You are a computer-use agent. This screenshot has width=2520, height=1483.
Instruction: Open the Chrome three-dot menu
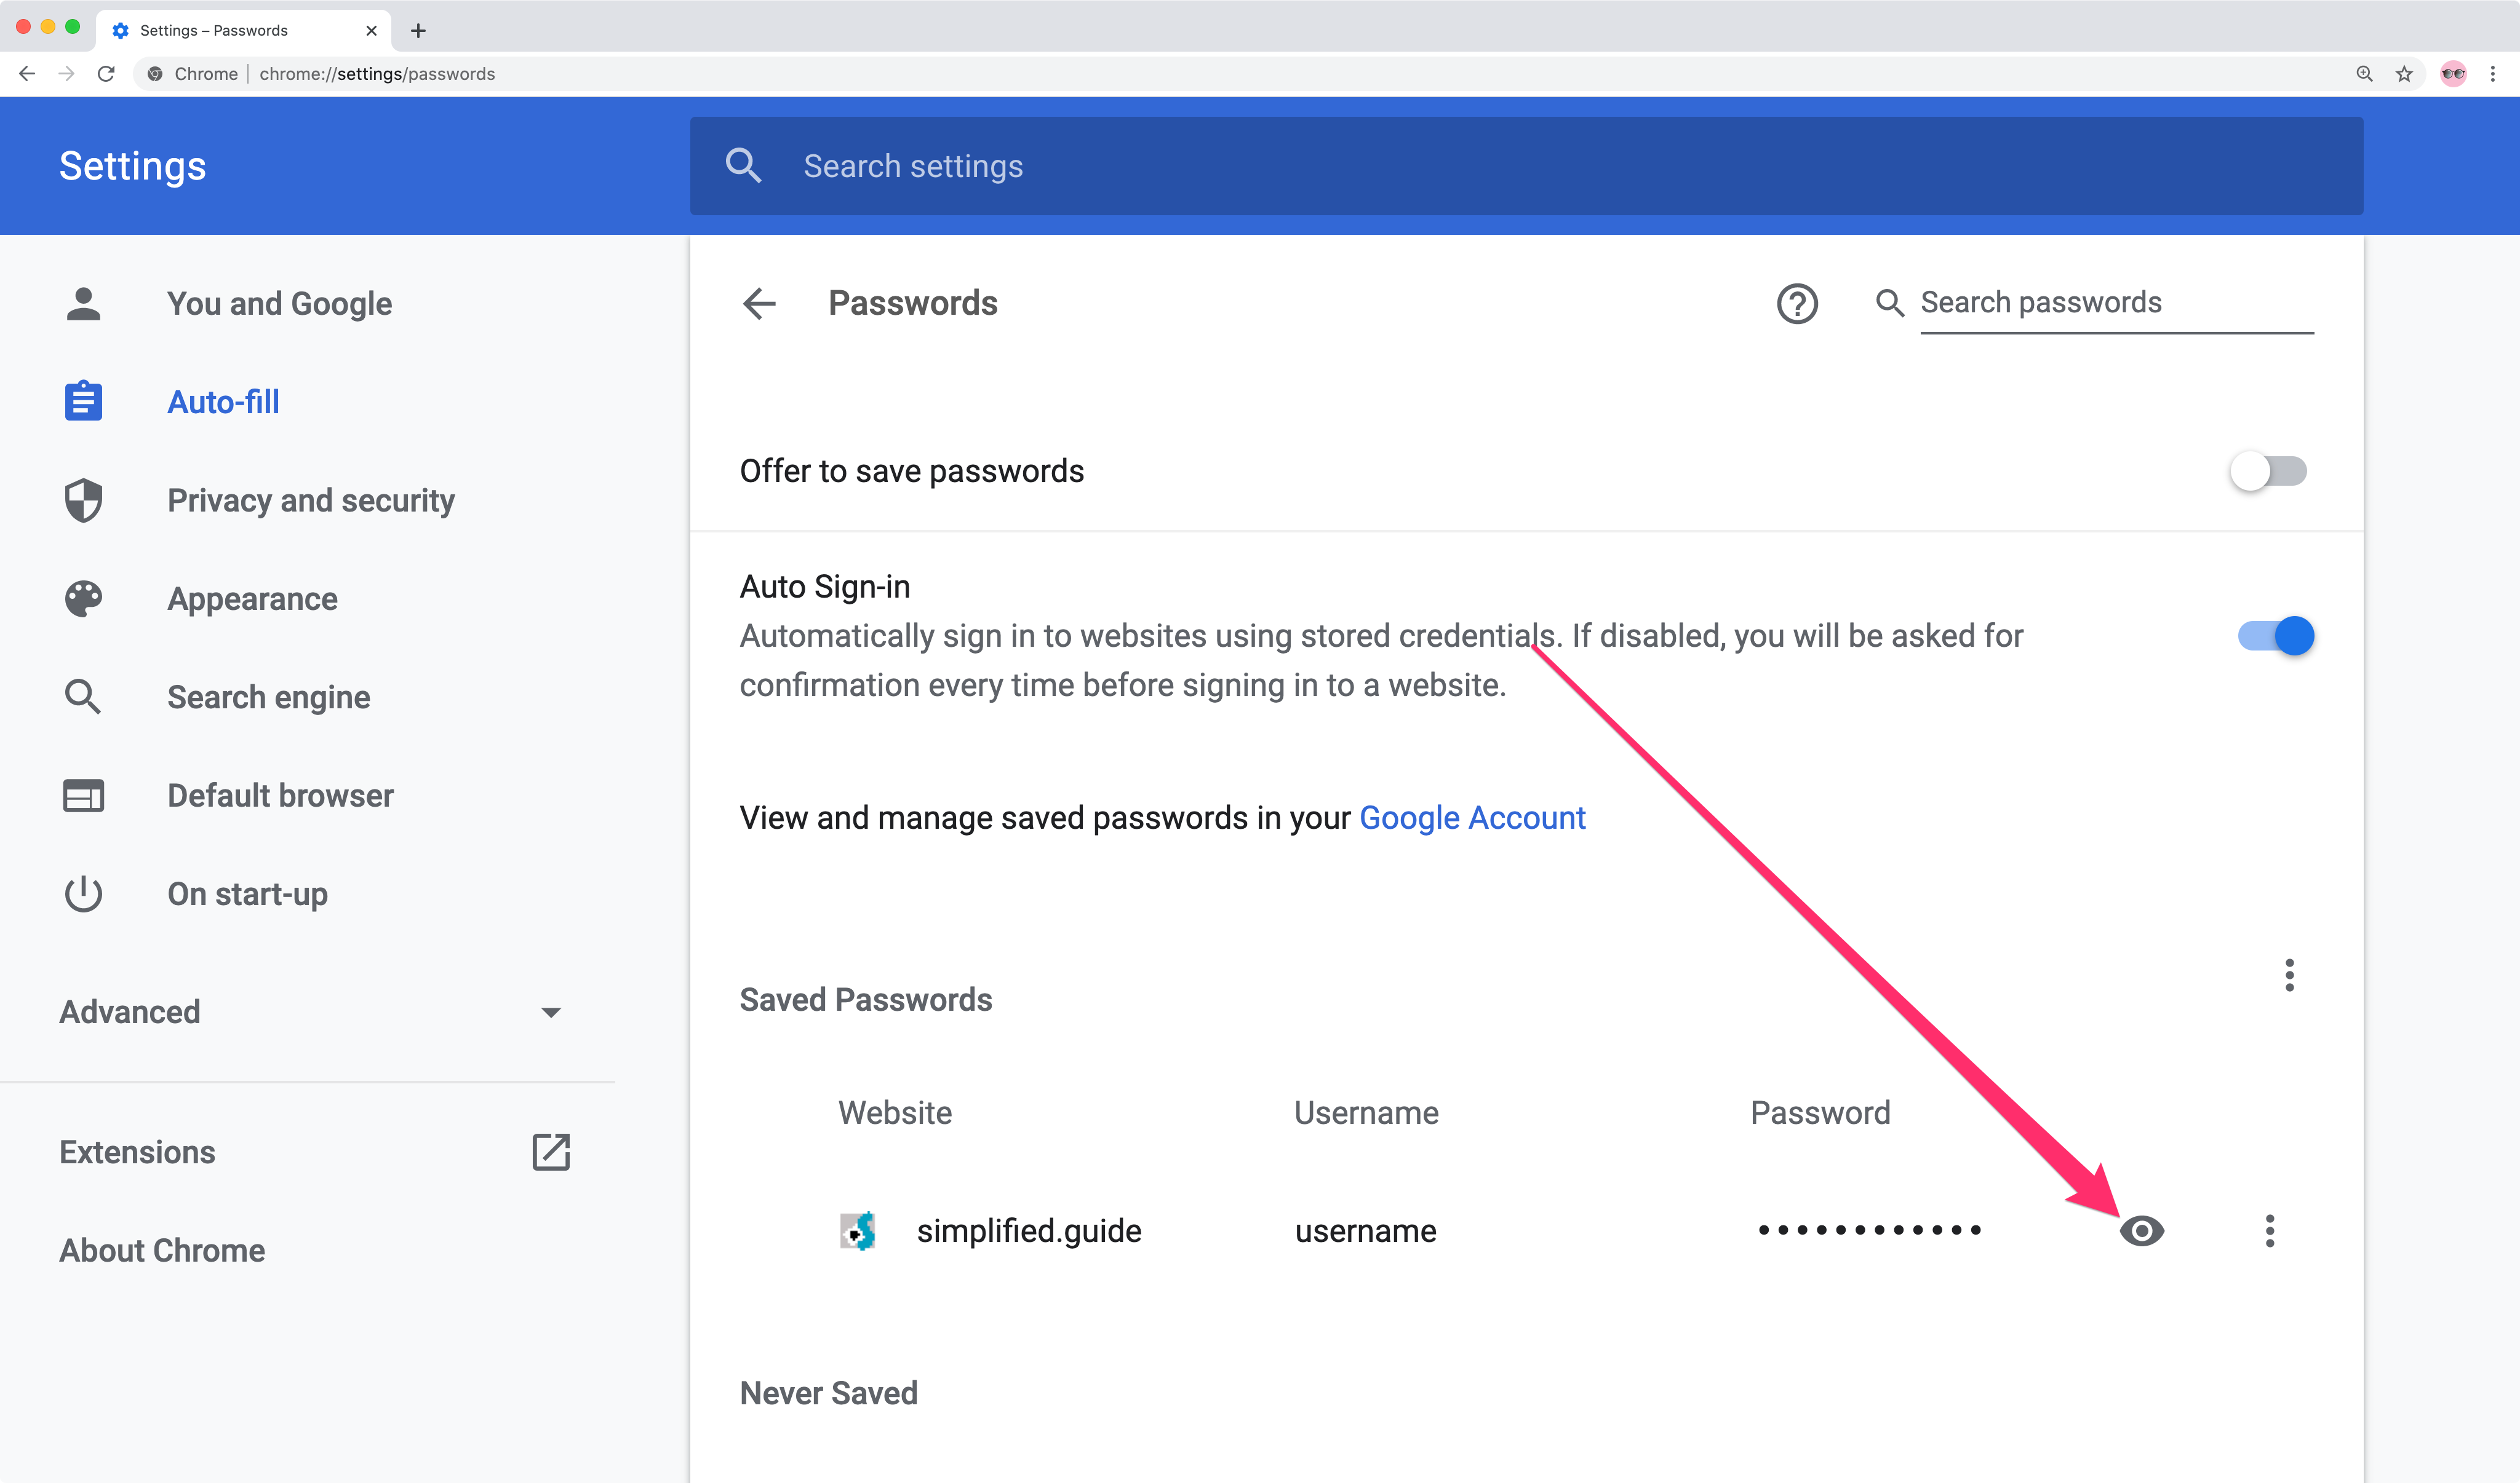click(x=2493, y=74)
